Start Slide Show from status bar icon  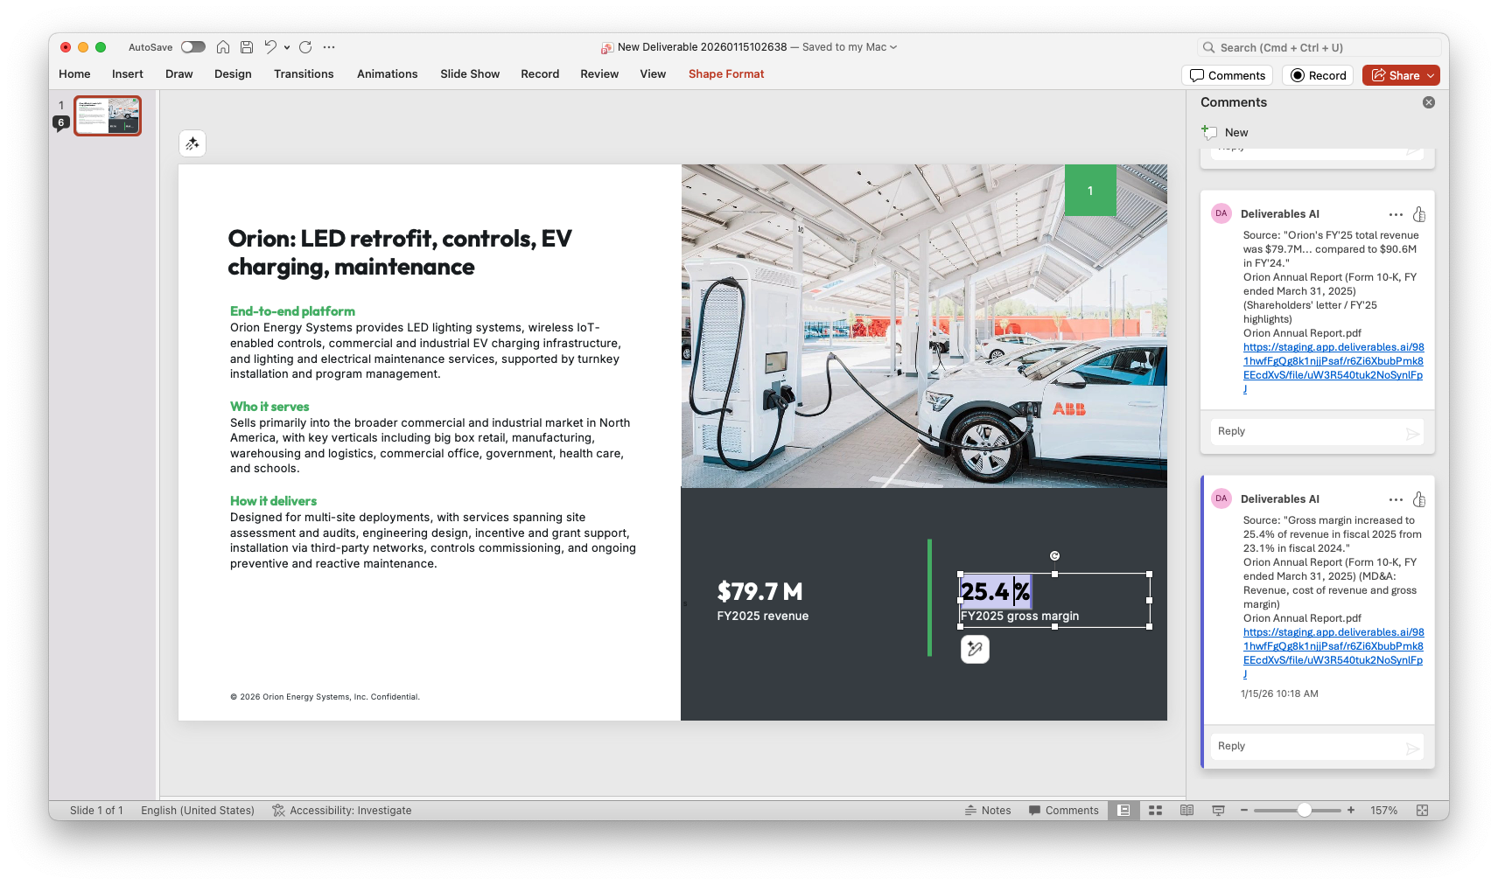[1218, 811]
